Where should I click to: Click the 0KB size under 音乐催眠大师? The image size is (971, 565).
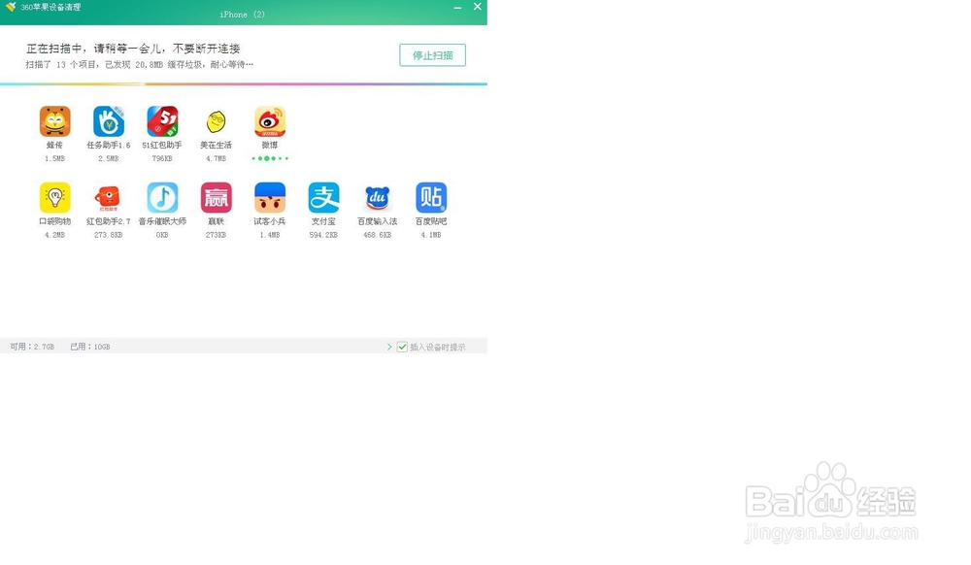[162, 235]
